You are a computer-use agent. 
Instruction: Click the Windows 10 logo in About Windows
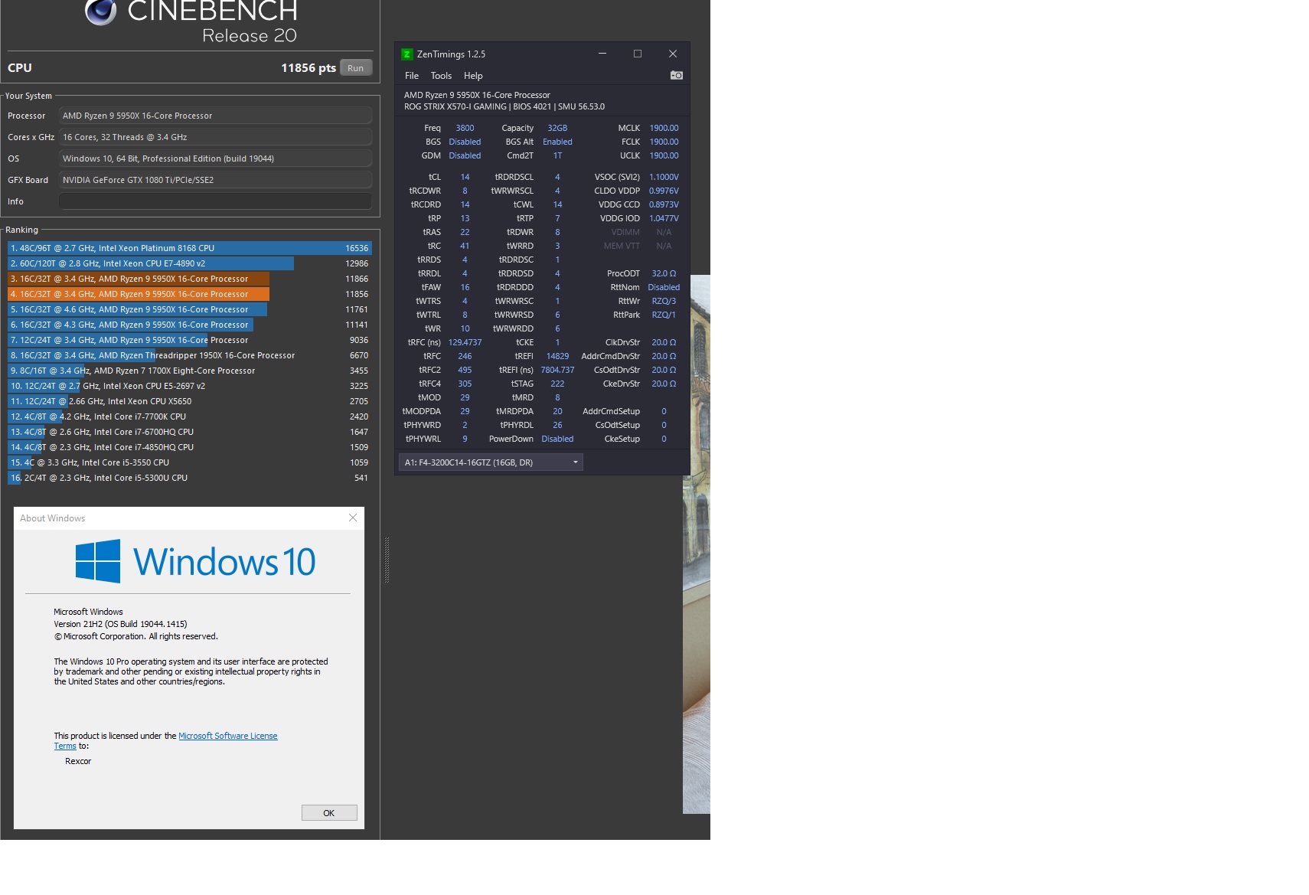point(195,561)
